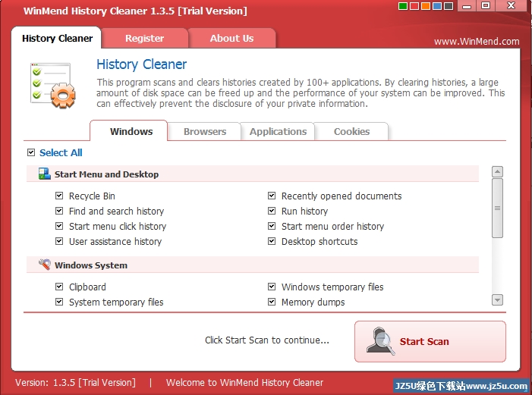
Task: Select the green theme color swatch
Action: click(x=403, y=6)
